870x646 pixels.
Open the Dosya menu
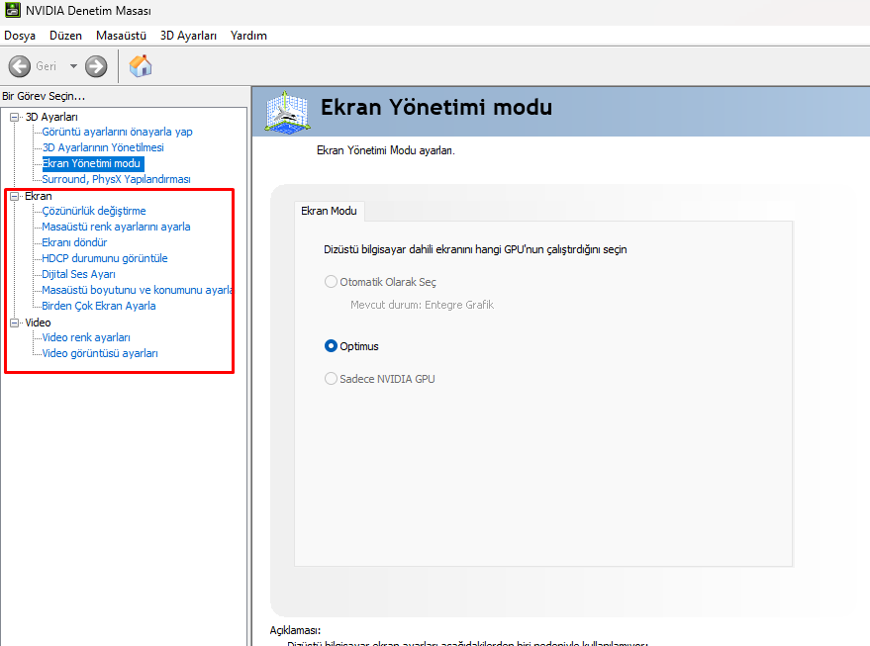tap(20, 36)
